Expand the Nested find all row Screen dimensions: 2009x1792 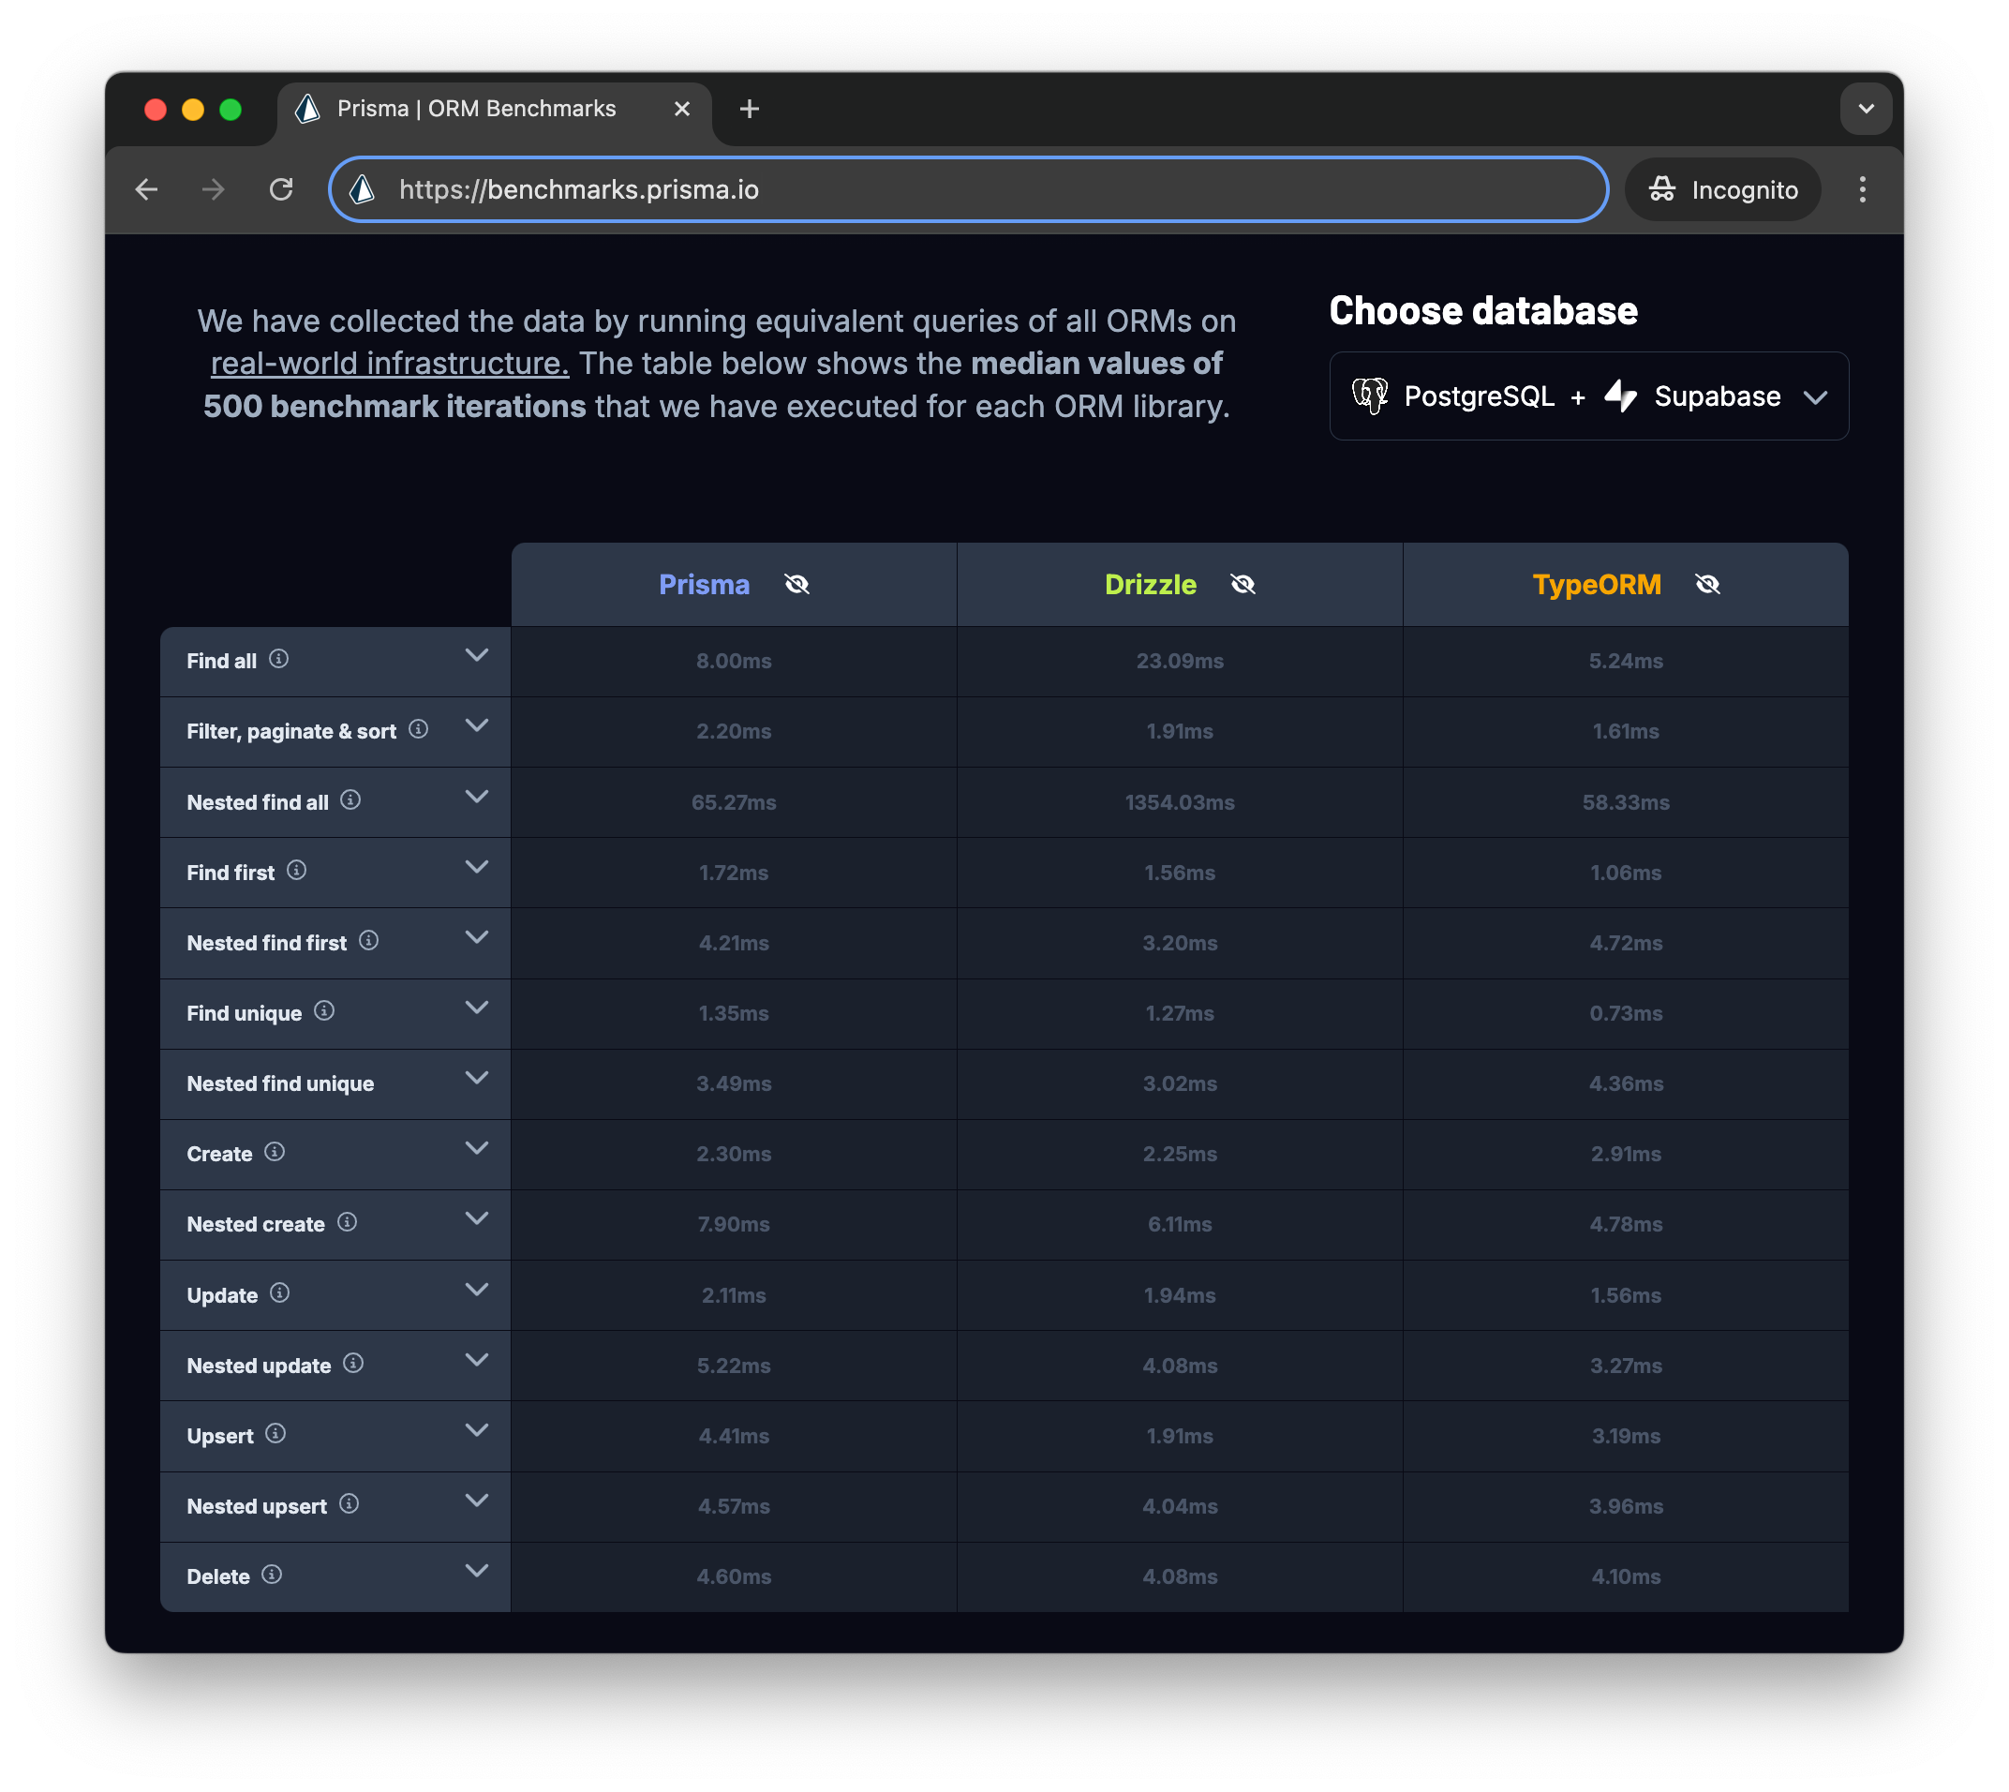point(476,797)
